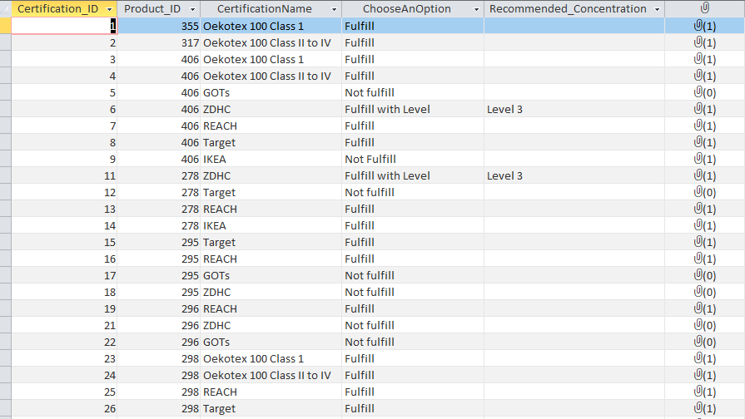Click the Certification_ID 1 input cell
Screen dimensions: 745x419
tap(64, 26)
